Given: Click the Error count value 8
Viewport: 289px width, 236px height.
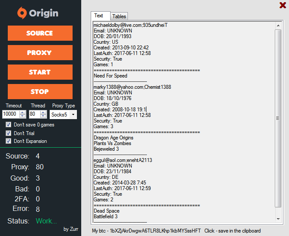Looking at the screenshot, I should pyautogui.click(x=38, y=209).
